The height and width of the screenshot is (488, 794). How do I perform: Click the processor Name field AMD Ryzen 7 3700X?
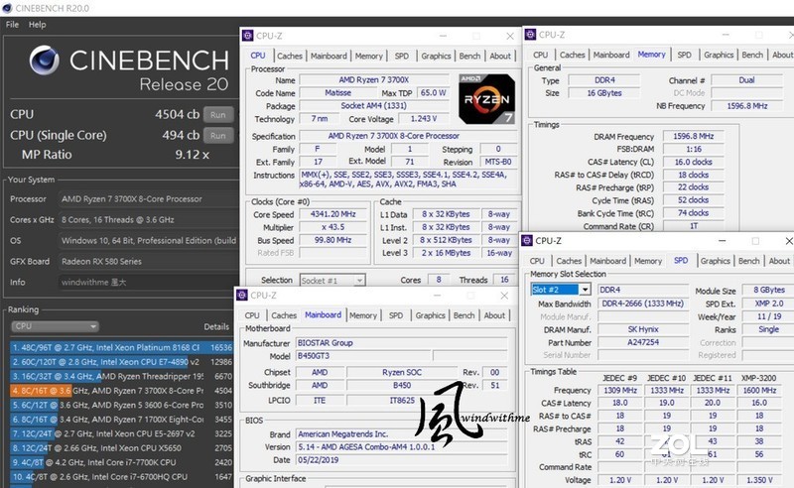coord(374,80)
